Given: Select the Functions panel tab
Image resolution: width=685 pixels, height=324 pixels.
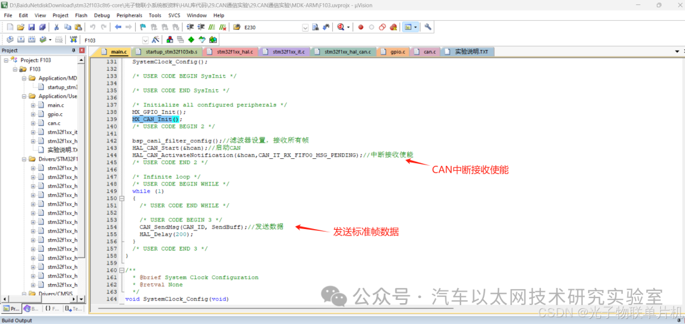Looking at the screenshot, I should point(52,308).
